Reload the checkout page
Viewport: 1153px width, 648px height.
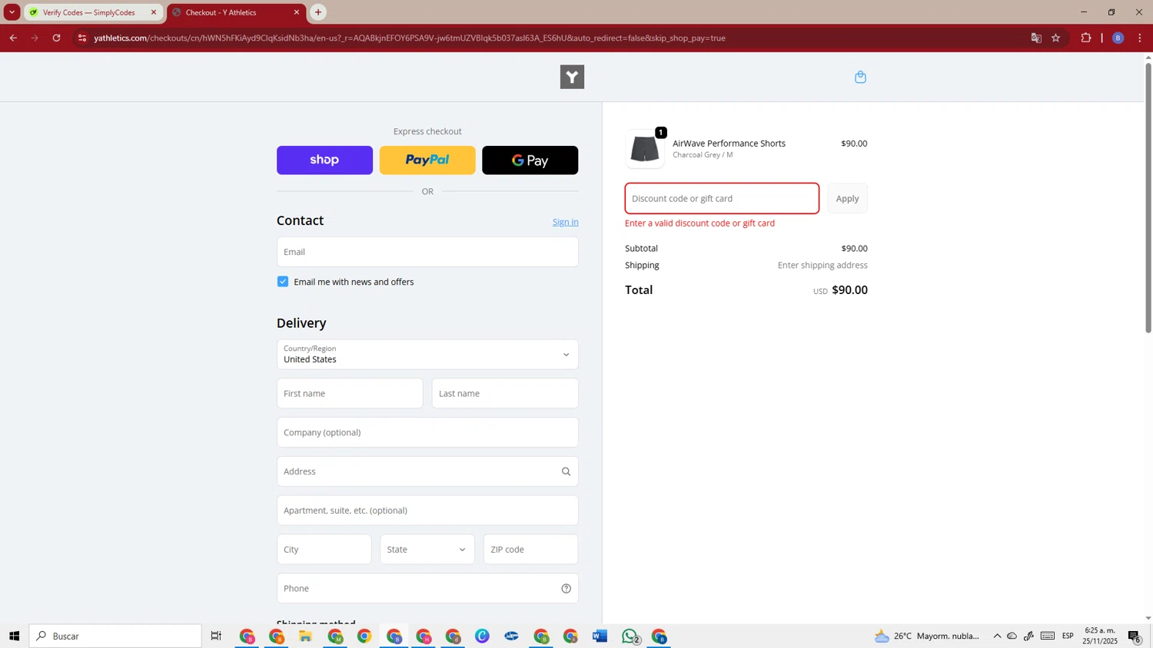tap(56, 38)
